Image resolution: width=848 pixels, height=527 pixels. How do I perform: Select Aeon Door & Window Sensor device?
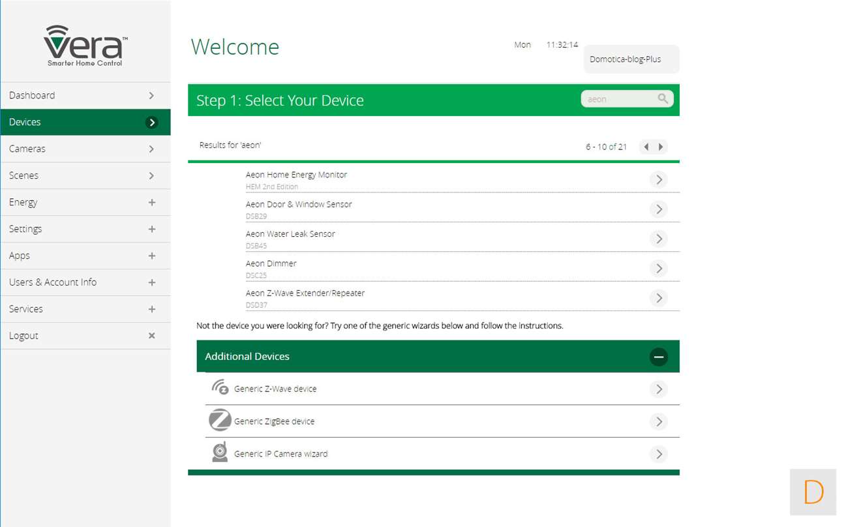point(462,207)
